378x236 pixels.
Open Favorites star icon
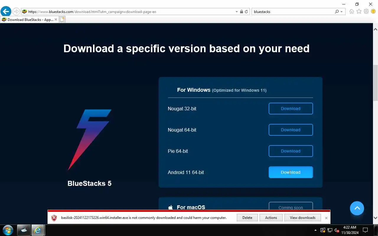[359, 12]
